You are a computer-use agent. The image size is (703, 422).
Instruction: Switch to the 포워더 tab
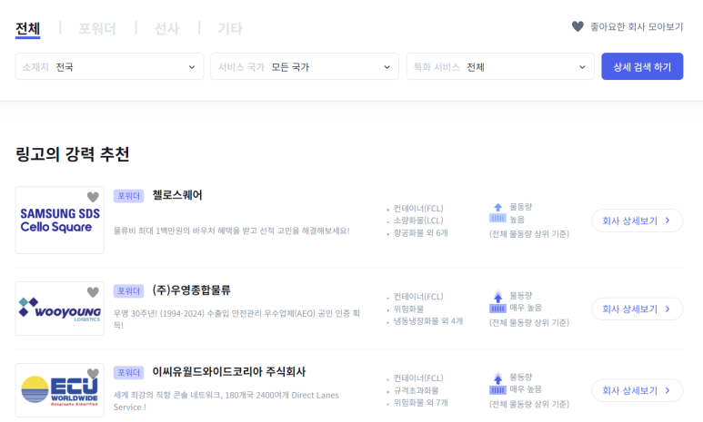pyautogui.click(x=97, y=29)
